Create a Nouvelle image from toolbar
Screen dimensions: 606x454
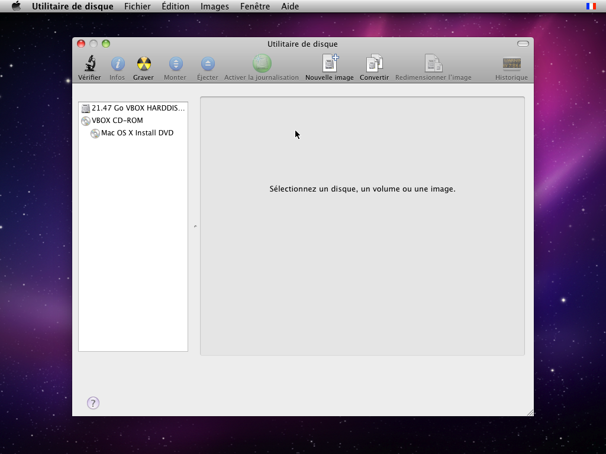click(x=330, y=63)
